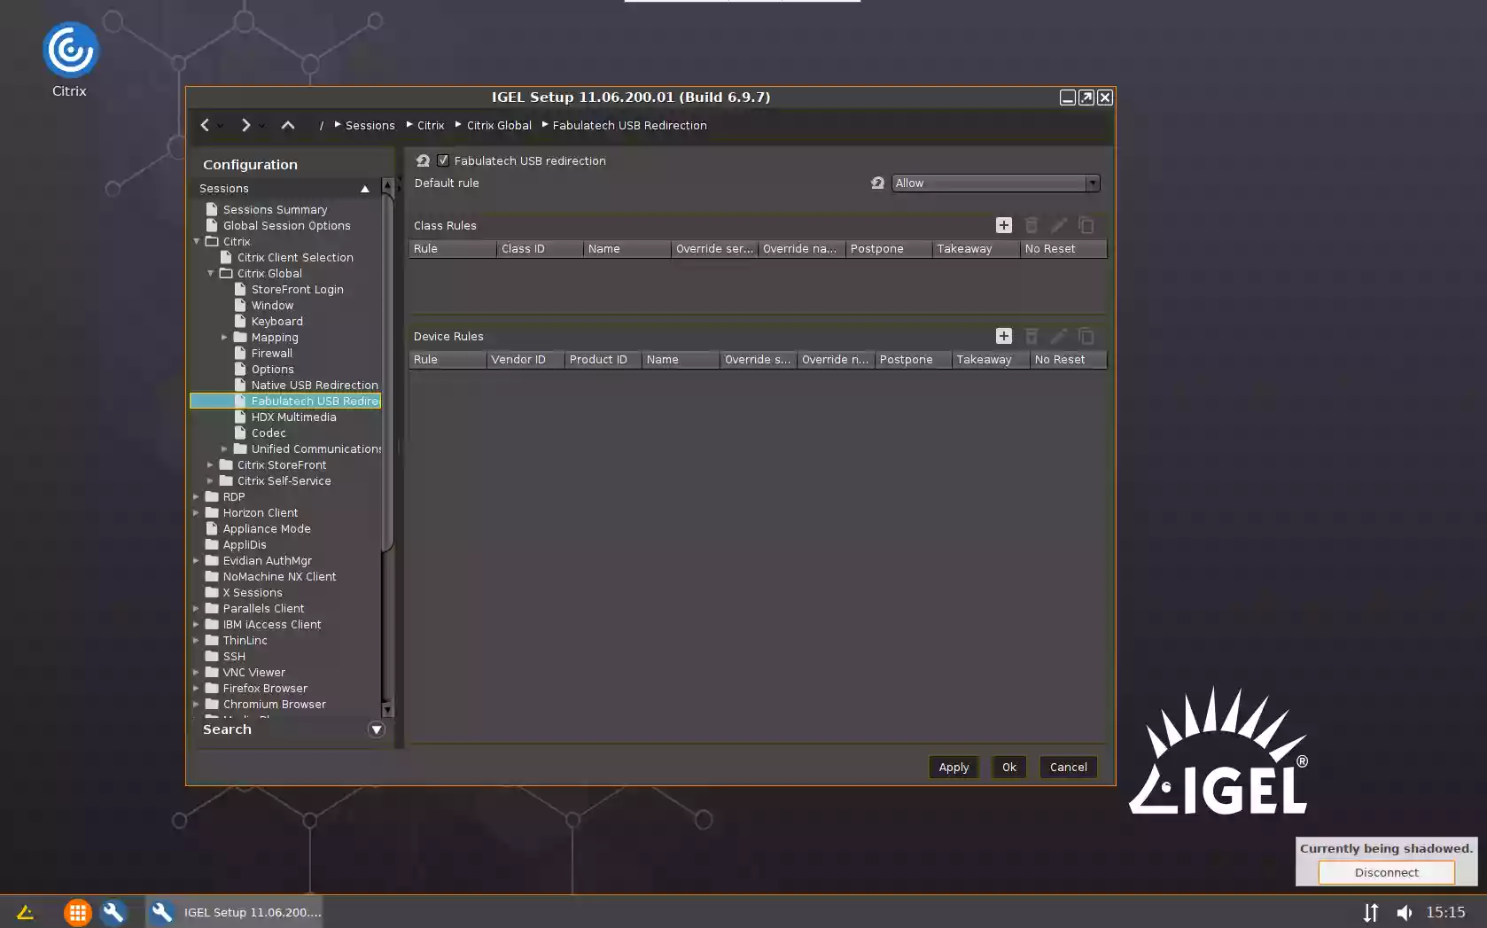Open Global Session Options page
Screen dimensions: 1487x928
286,225
